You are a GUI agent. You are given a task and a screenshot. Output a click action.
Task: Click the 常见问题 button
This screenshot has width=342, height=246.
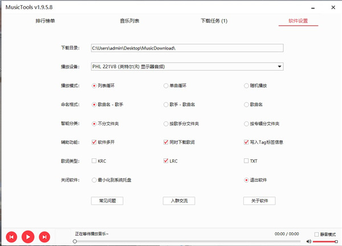tap(107, 200)
